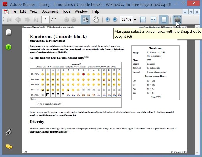This screenshot has width=202, height=157.
Task: Go to next page arrow
Action: point(27,20)
